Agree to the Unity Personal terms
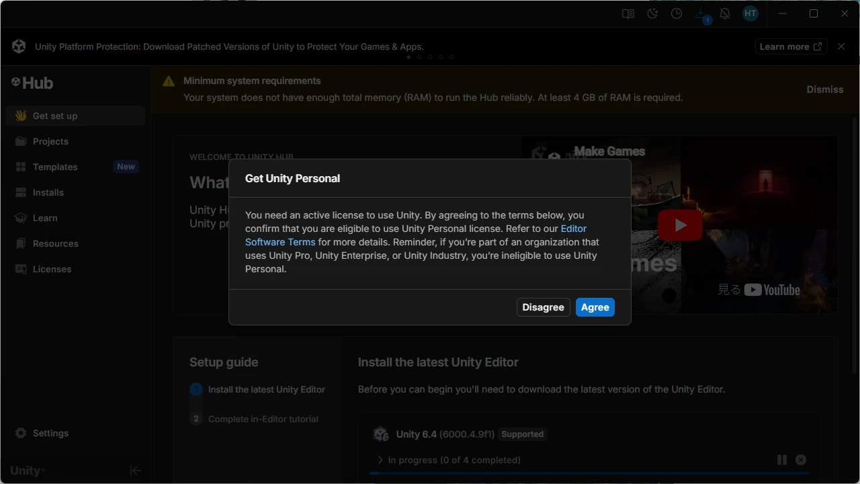The width and height of the screenshot is (860, 484). point(595,307)
